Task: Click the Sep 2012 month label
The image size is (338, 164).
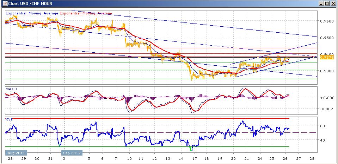Action: [72, 153]
